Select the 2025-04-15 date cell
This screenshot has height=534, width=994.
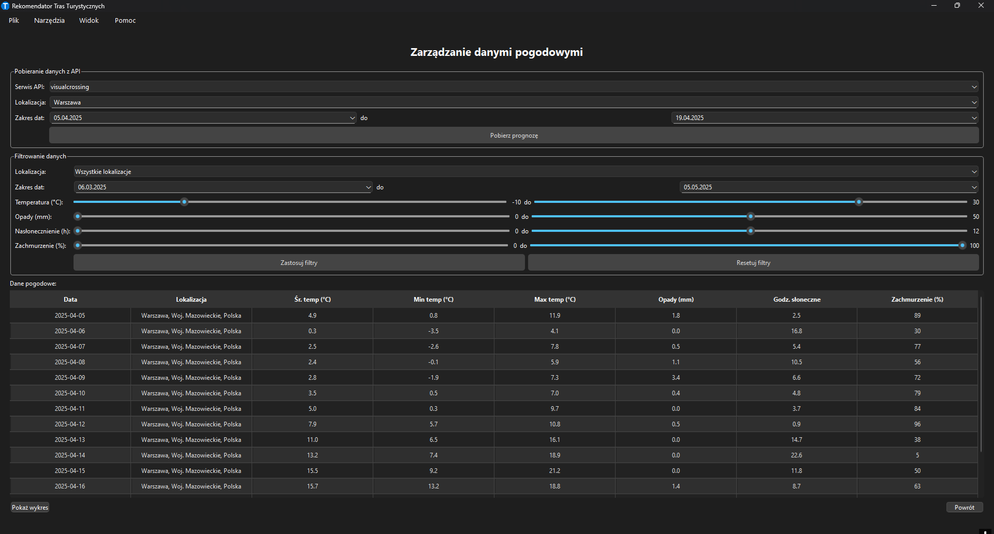pos(70,471)
